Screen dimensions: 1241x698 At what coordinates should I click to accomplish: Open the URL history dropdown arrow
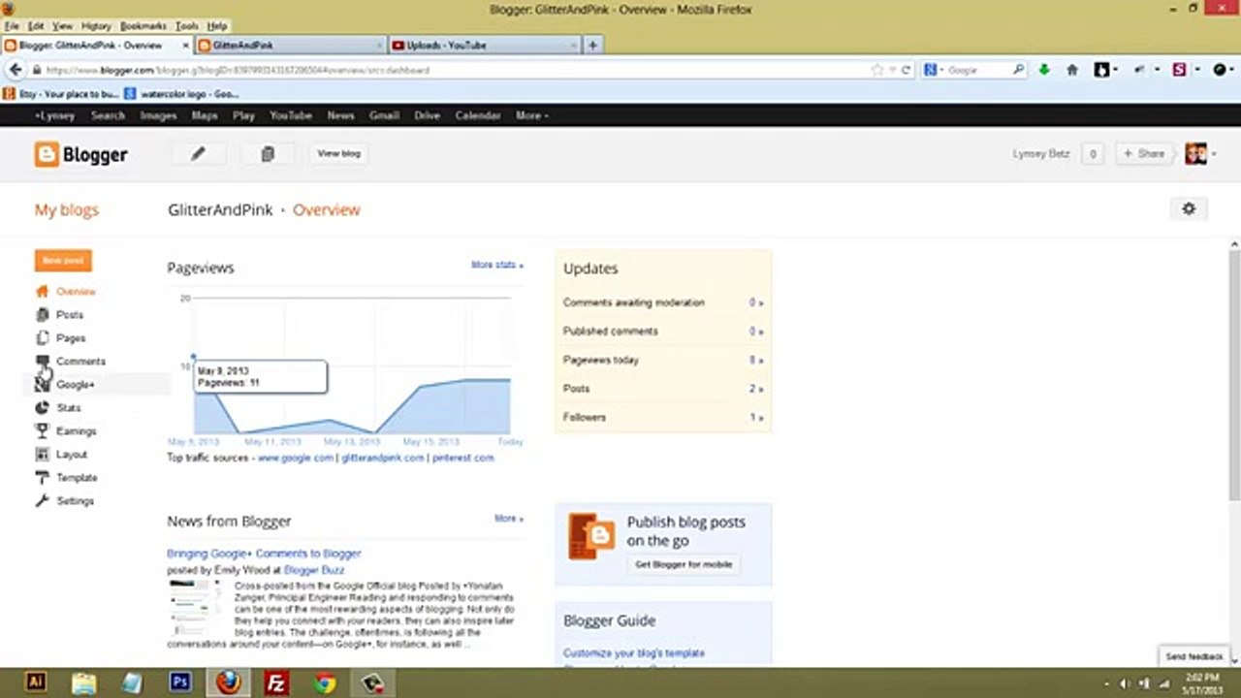(x=892, y=70)
